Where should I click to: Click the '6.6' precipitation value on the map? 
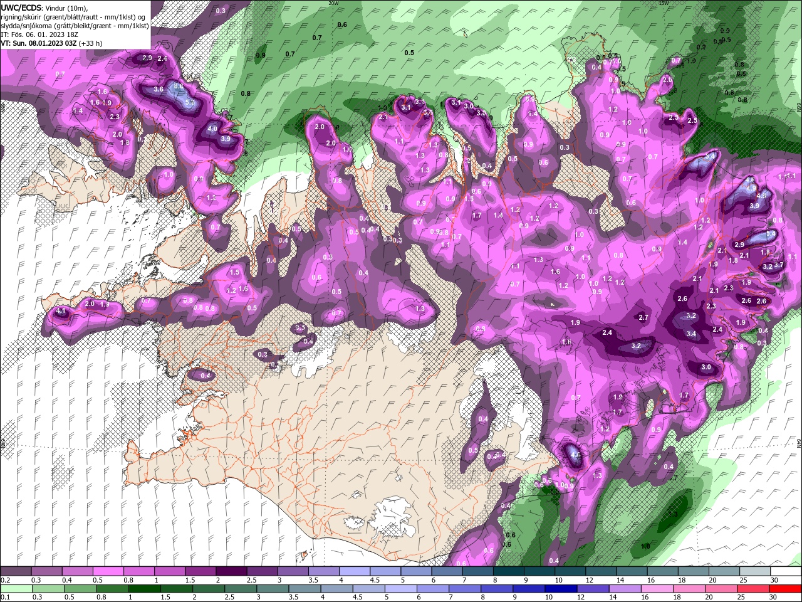pyautogui.click(x=178, y=87)
